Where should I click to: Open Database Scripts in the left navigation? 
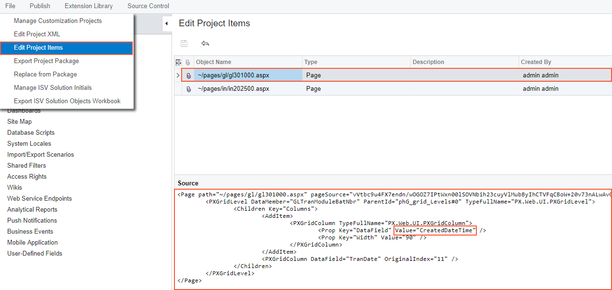(31, 133)
